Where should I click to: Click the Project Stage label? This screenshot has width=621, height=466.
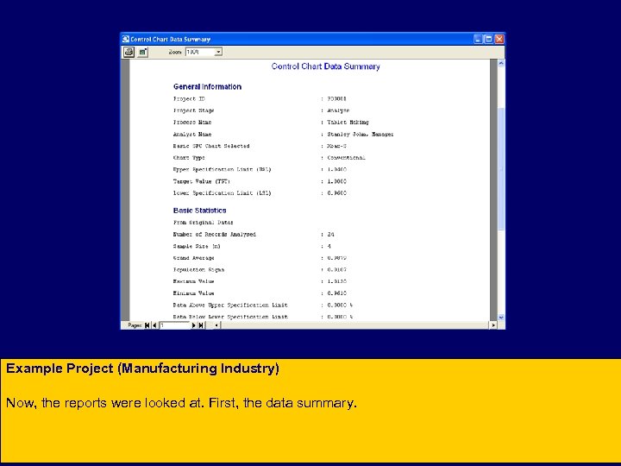194,110
